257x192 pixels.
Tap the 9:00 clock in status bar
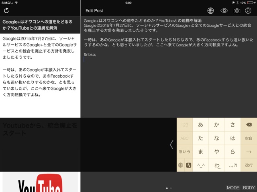click(x=128, y=3)
